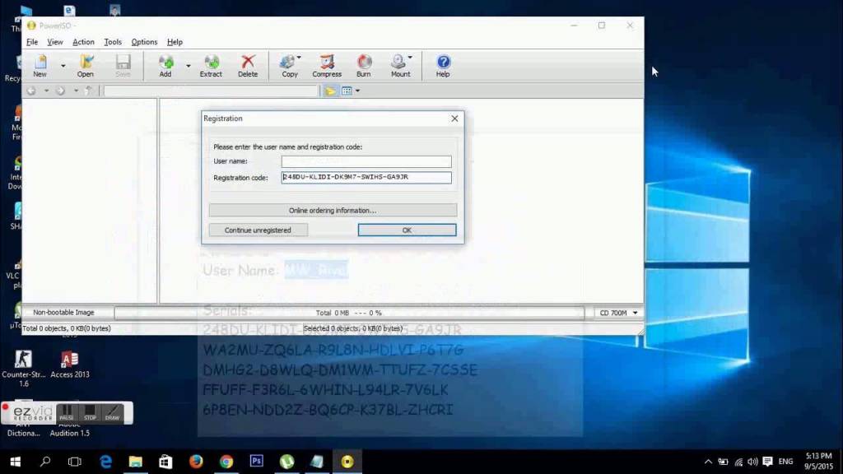Screen dimensions: 843x474
Task: Click the Copy disc toolbar icon
Action: [x=289, y=66]
